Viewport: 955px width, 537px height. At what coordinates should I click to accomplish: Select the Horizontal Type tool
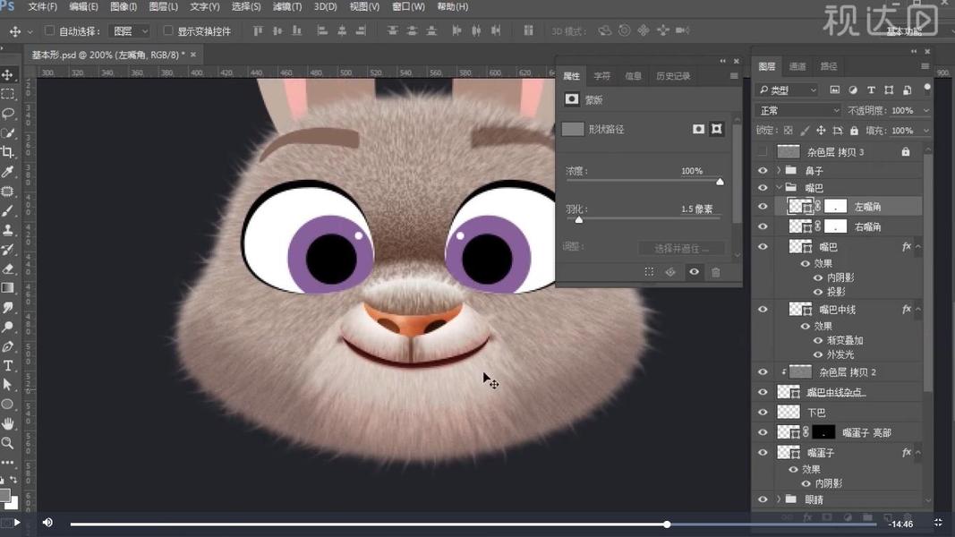click(8, 365)
